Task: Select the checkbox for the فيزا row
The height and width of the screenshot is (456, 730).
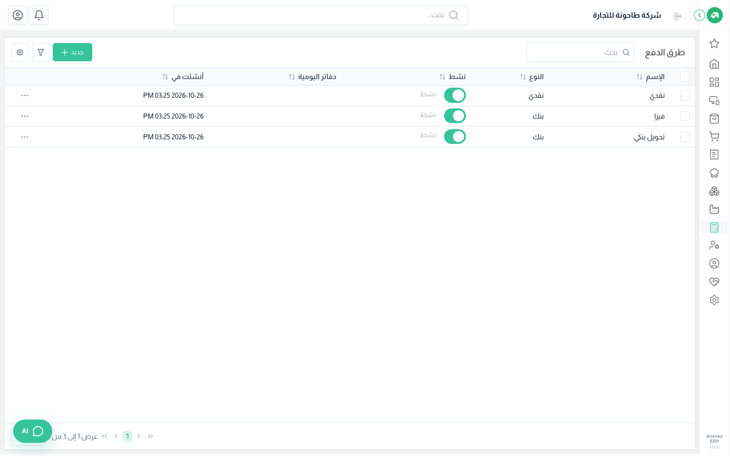Action: [x=685, y=116]
